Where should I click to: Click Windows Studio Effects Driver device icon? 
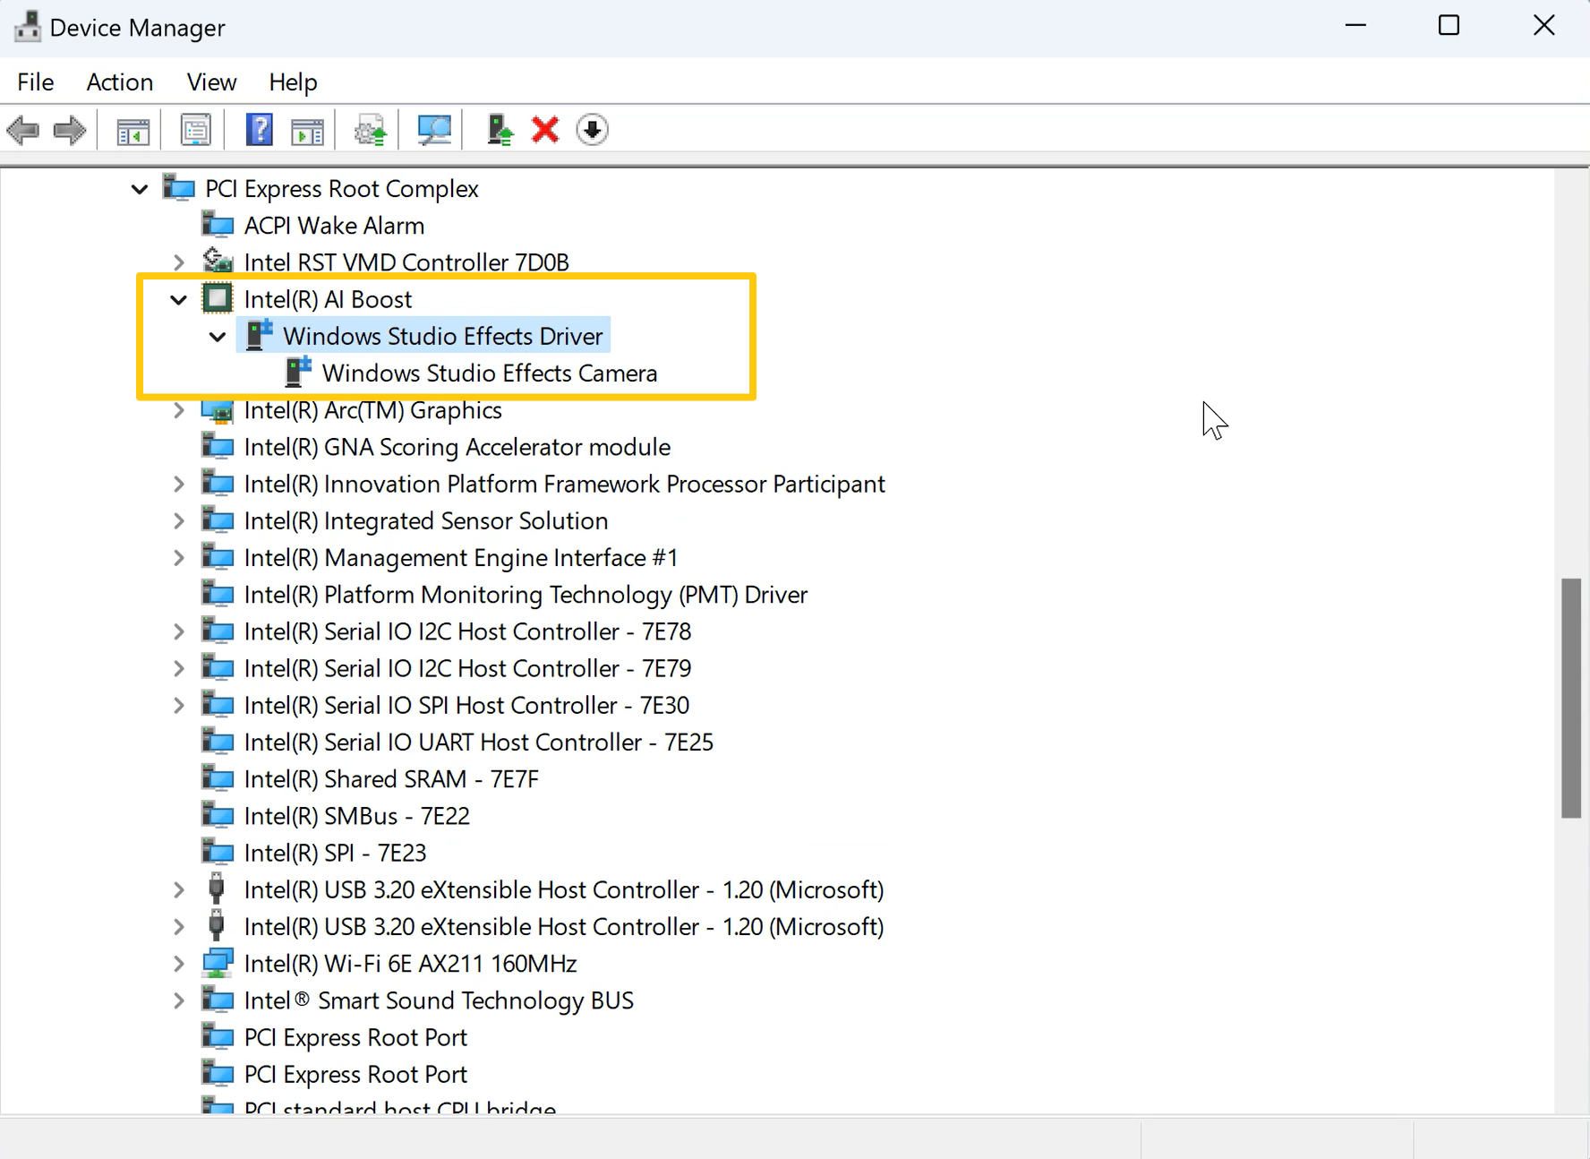pos(259,335)
